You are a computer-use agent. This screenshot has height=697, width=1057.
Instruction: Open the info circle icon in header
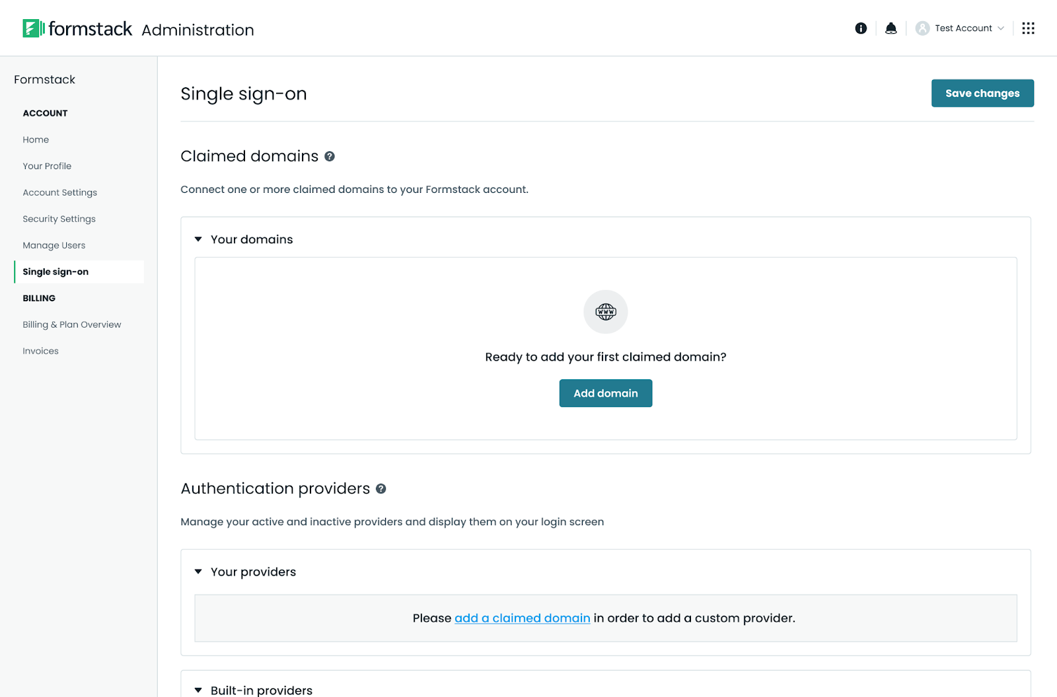pyautogui.click(x=861, y=28)
